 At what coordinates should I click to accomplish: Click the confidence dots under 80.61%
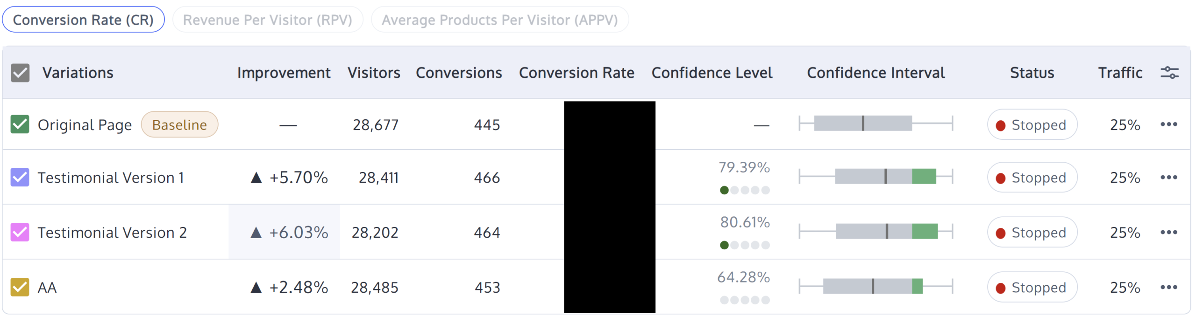(745, 245)
